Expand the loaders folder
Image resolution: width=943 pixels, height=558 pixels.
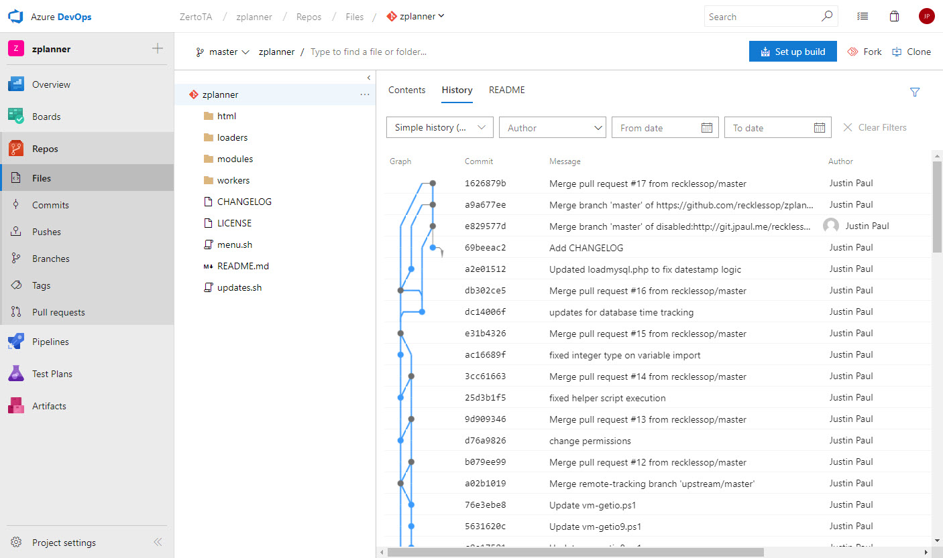click(x=232, y=137)
